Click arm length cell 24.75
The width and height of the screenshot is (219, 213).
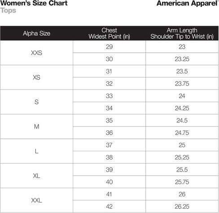tap(182, 133)
